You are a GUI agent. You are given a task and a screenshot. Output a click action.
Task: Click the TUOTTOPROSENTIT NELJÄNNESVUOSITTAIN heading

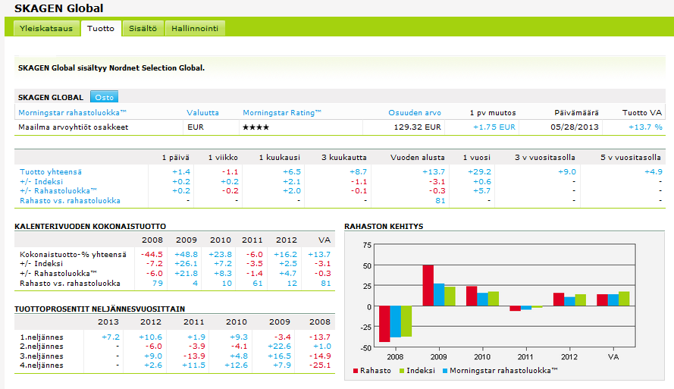100,309
